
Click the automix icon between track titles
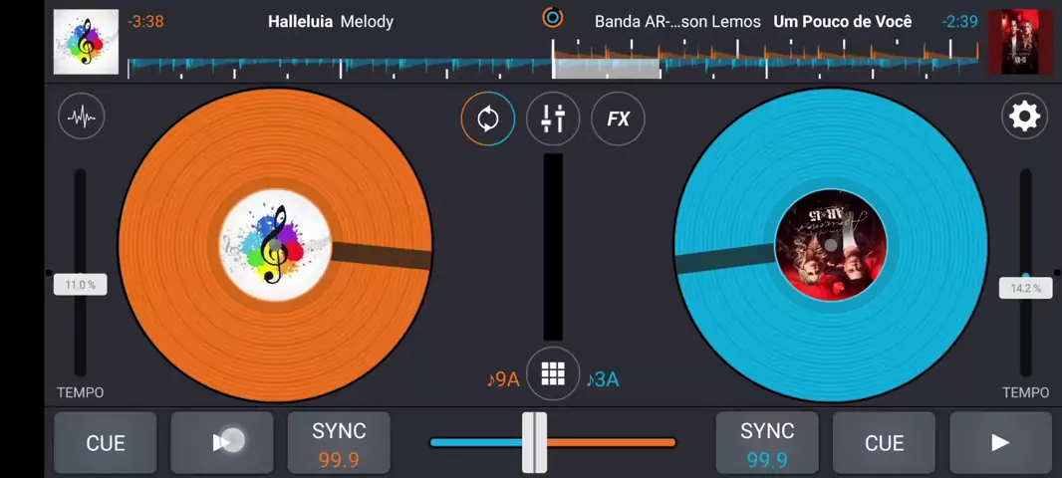tap(552, 17)
